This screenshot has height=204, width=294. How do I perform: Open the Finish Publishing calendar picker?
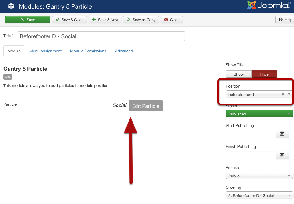tap(282, 155)
